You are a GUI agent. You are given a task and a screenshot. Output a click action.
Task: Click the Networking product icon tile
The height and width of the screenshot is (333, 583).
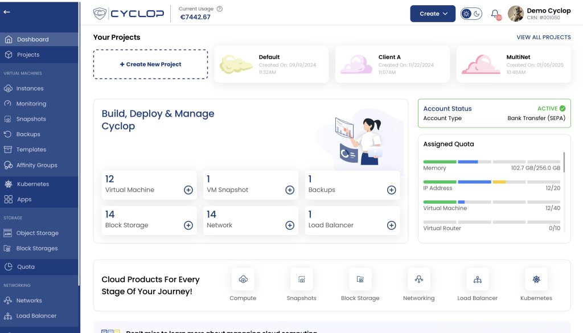(x=418, y=279)
